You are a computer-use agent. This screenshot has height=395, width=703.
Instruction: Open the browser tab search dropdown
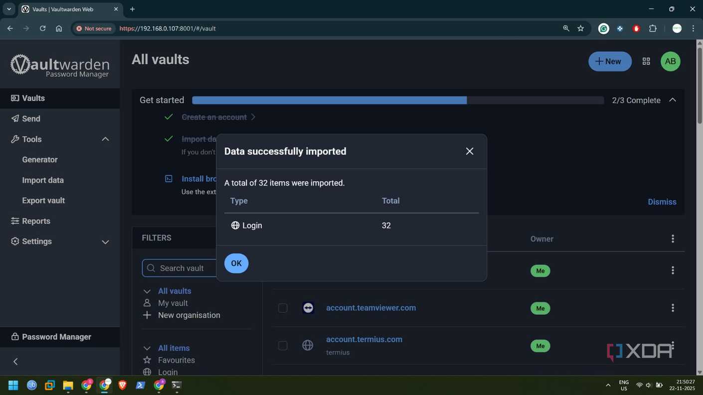(9, 9)
